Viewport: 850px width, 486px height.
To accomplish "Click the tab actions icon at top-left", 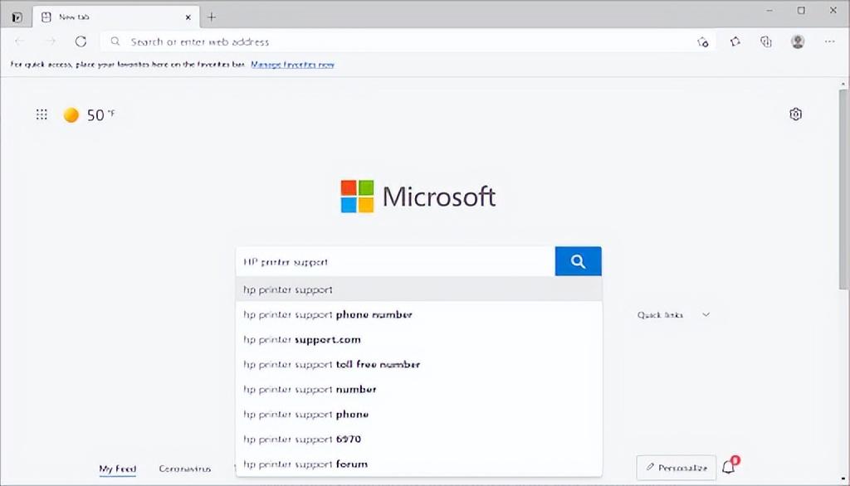I will [x=17, y=17].
